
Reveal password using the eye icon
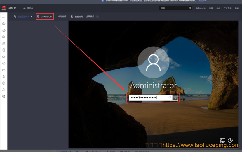[x=170, y=98]
